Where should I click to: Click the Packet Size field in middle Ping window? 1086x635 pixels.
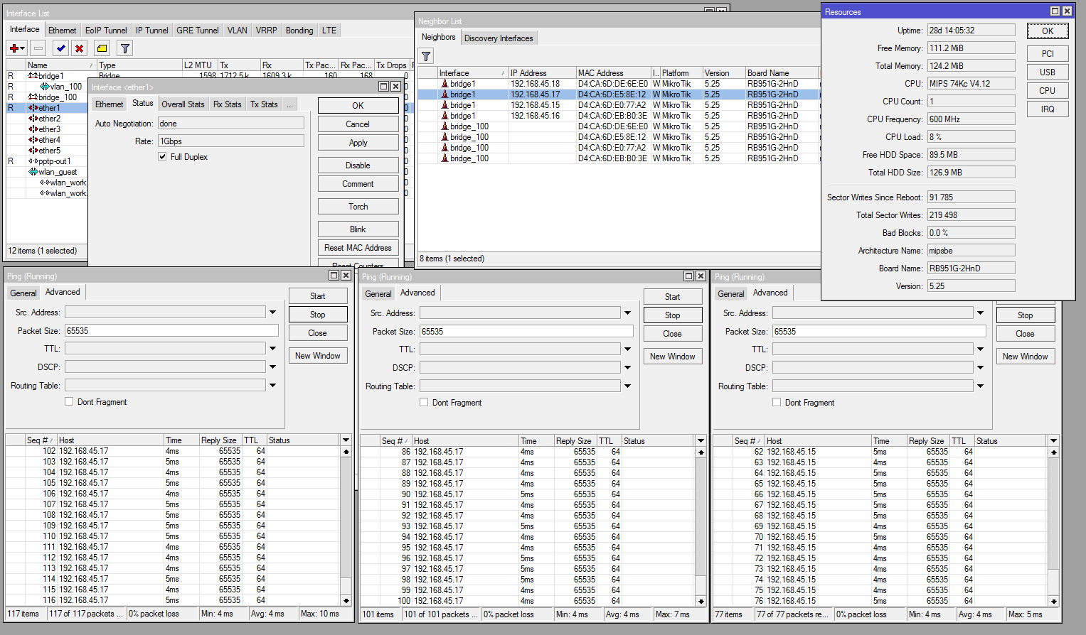(x=526, y=332)
